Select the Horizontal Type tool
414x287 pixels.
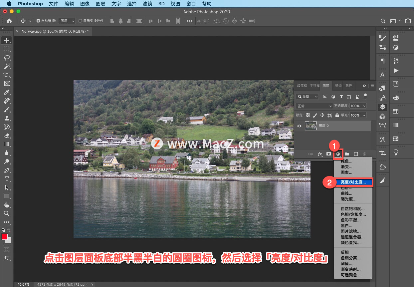tap(6, 179)
